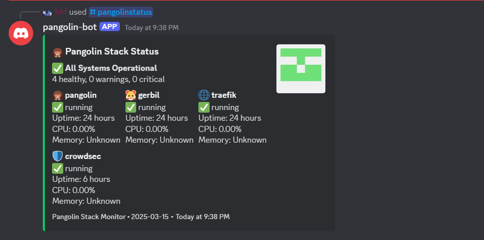Click the pangolin emoji before Stack Status title
Image resolution: width=484 pixels, height=240 pixels.
(58, 52)
